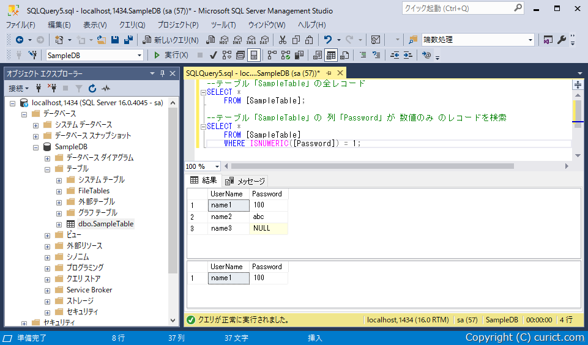Click the Save All icon
Screen dimensions: 588x345
[128, 40]
